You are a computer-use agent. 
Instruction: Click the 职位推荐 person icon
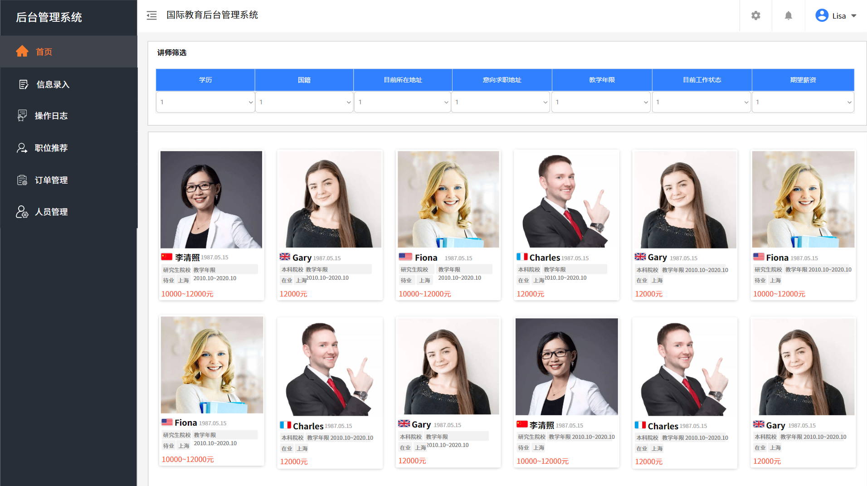[x=22, y=148]
